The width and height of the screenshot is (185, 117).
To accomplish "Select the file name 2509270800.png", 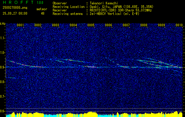I will [x=15, y=8].
